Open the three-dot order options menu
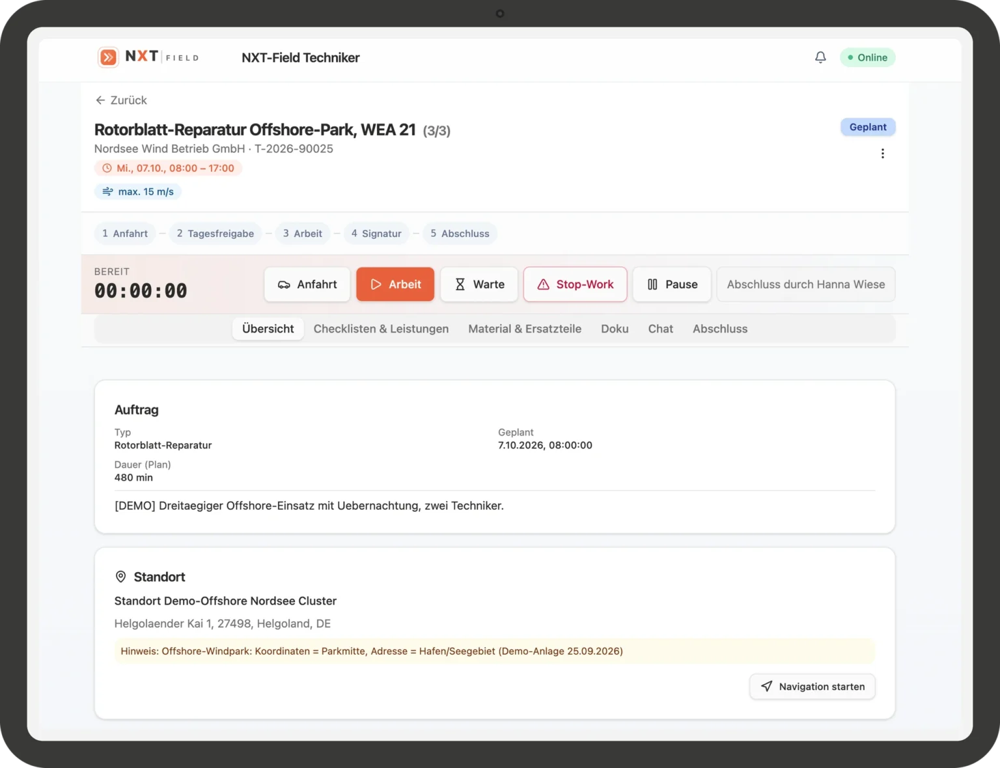This screenshot has width=1000, height=768. point(883,154)
